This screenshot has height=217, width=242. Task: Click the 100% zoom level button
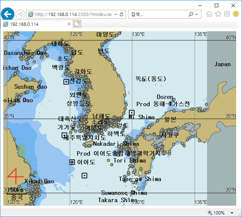(216, 213)
